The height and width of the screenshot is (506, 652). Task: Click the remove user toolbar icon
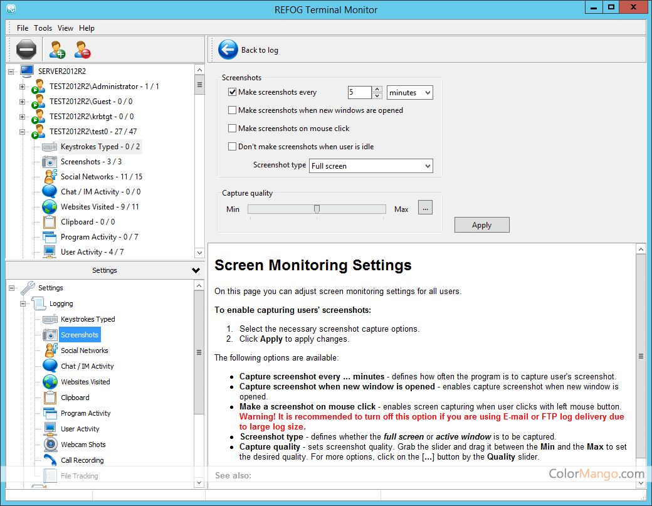pyautogui.click(x=82, y=50)
